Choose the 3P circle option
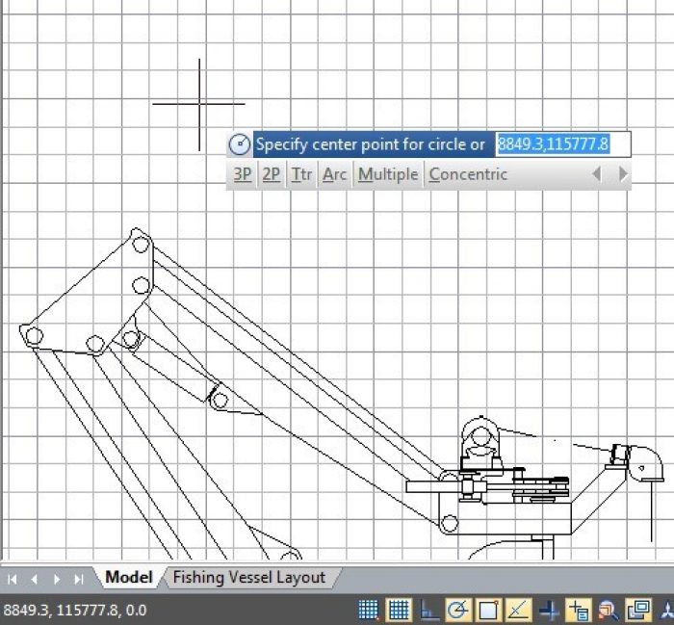The image size is (674, 625). (x=243, y=174)
